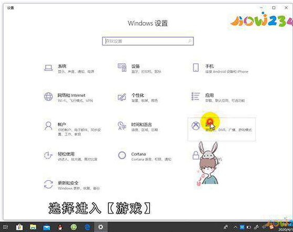Click the 中 input method indicator

tap(264, 227)
